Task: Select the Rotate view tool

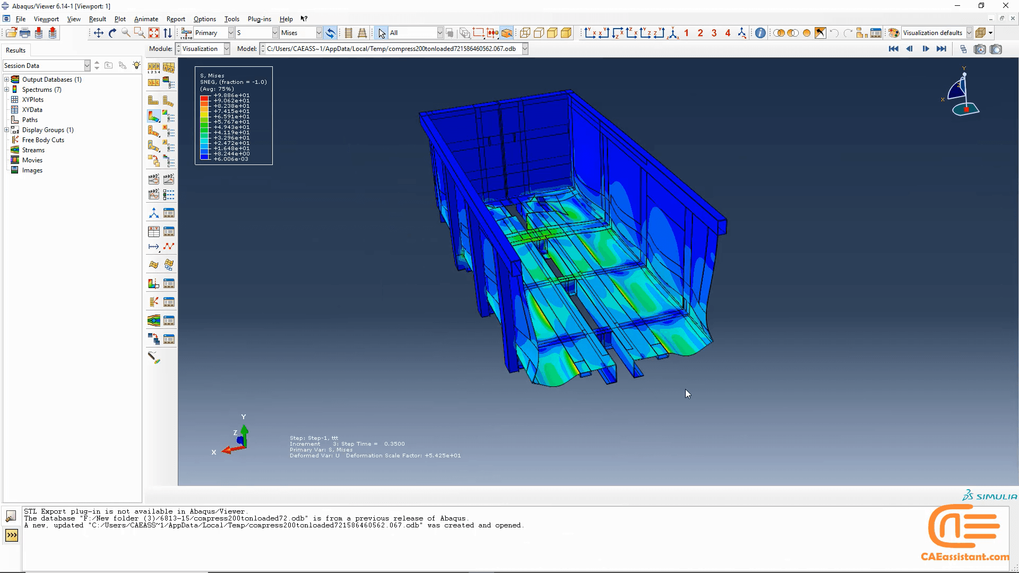Action: (x=112, y=33)
